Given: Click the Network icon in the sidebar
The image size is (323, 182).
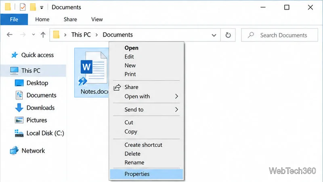Looking at the screenshot, I should (x=14, y=150).
